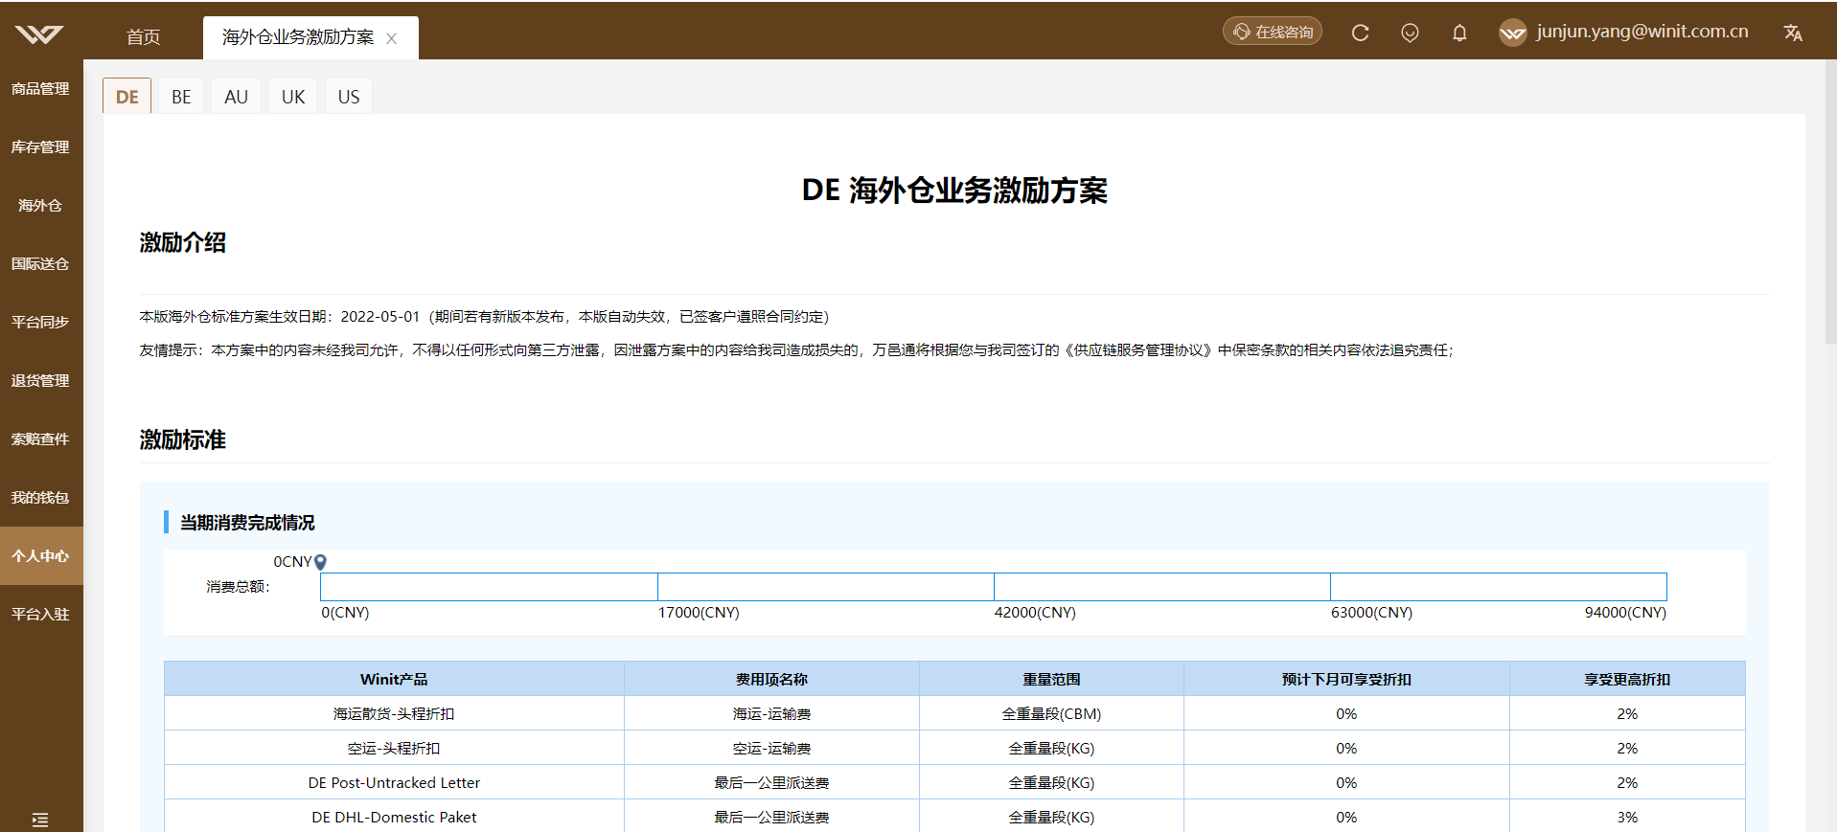The image size is (1837, 832).
Task: Click the 17000(CNY) threshold label
Action: [x=699, y=613]
